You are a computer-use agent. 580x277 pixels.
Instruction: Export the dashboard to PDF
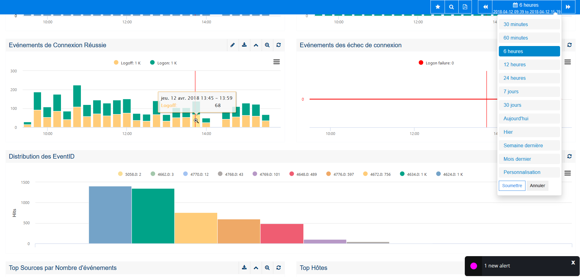click(x=465, y=6)
